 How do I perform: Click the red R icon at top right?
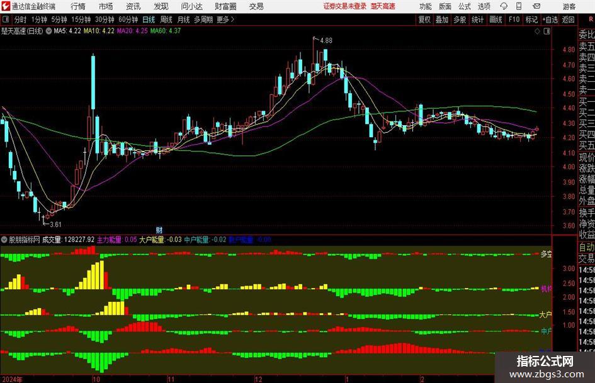[591, 19]
